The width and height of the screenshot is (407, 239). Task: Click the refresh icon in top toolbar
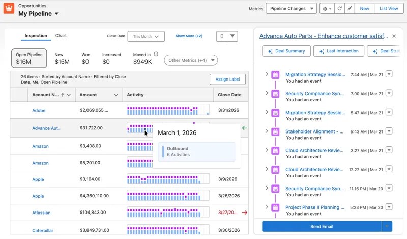coord(339,8)
